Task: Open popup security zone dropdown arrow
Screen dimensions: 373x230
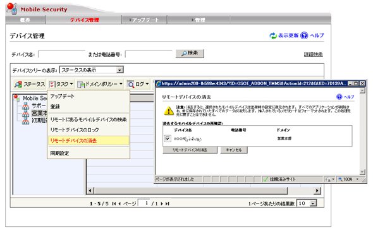Action: [x=333, y=179]
